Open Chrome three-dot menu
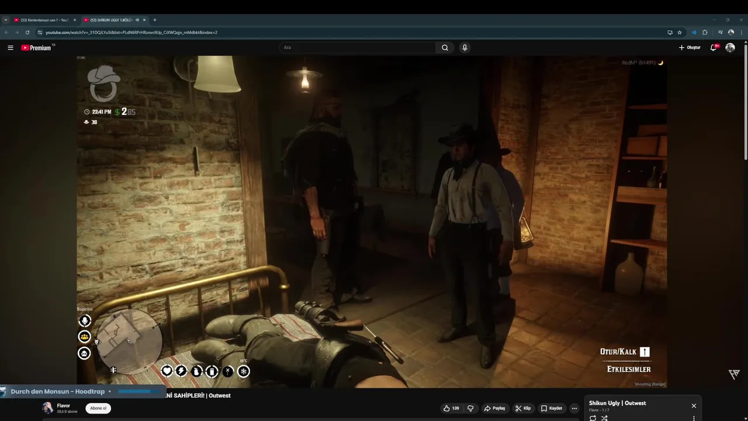748x421 pixels. coord(741,32)
